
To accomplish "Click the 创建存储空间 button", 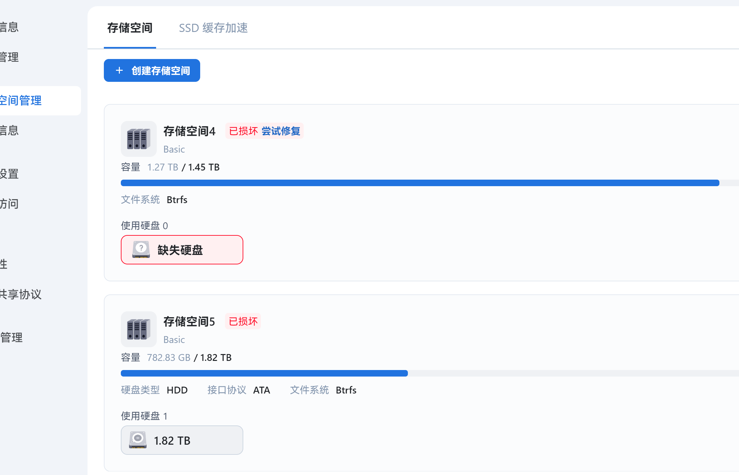I will coord(152,70).
